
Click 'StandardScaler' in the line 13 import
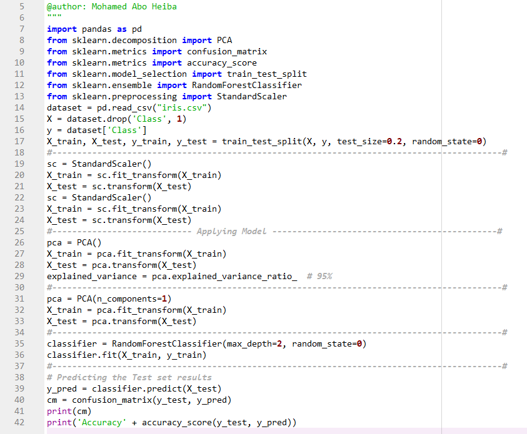click(x=252, y=97)
